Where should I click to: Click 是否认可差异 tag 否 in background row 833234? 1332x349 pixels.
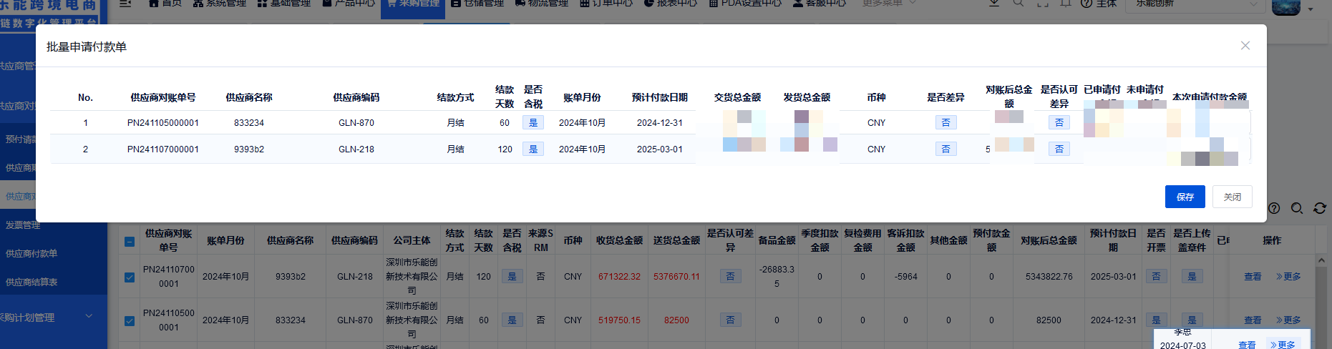(730, 320)
